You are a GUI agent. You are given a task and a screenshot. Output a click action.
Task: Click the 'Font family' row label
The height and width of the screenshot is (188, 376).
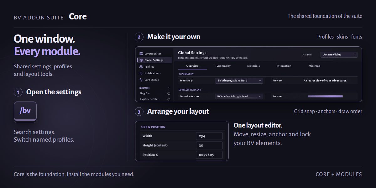[x=186, y=81]
